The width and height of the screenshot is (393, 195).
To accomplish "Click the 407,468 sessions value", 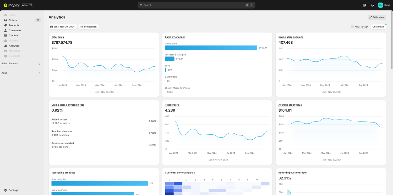I will point(286,43).
